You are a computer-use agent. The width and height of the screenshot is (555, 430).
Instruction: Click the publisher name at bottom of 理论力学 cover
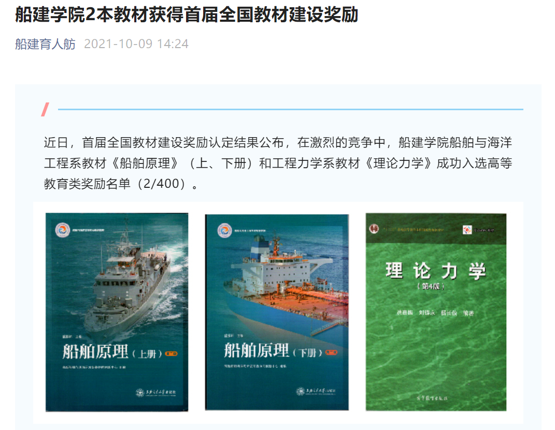435,399
